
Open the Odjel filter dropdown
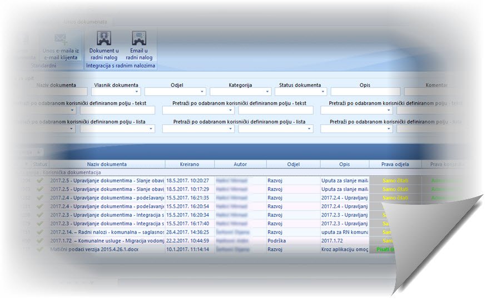[202, 92]
